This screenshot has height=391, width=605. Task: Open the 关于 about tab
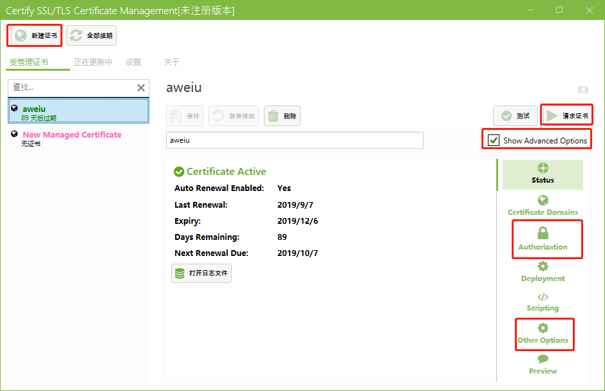(171, 62)
